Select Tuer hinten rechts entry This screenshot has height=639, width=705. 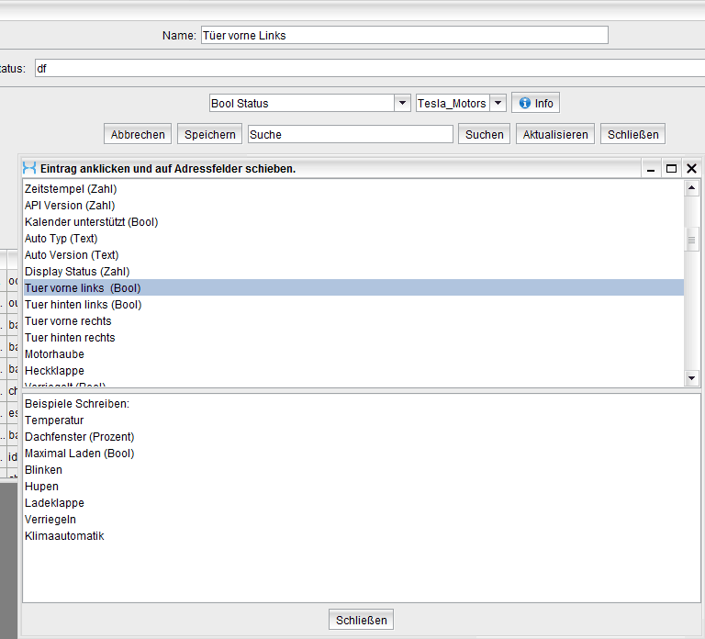[353, 338]
